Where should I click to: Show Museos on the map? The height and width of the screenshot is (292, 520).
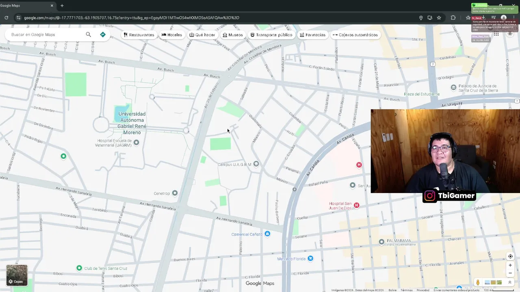[232, 35]
